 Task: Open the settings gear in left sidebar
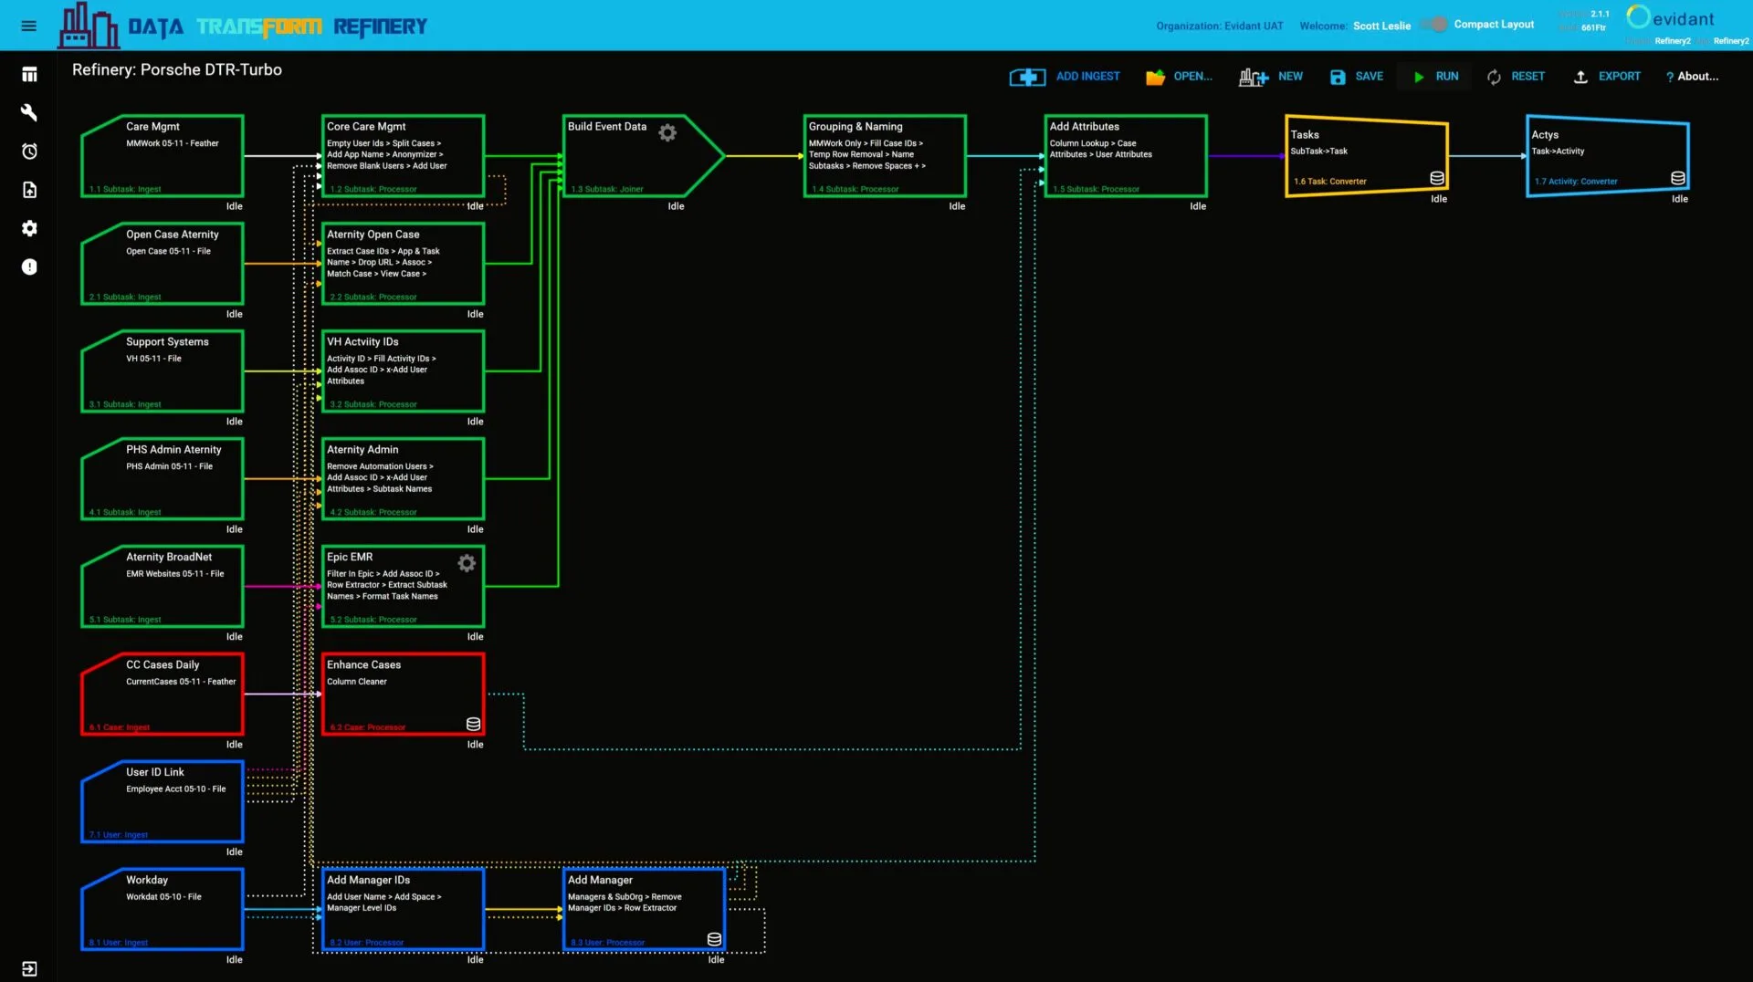[29, 228]
